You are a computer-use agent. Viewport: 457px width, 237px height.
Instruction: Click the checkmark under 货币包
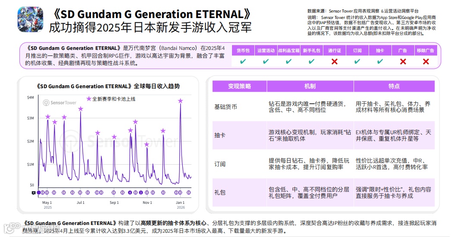click(243, 62)
